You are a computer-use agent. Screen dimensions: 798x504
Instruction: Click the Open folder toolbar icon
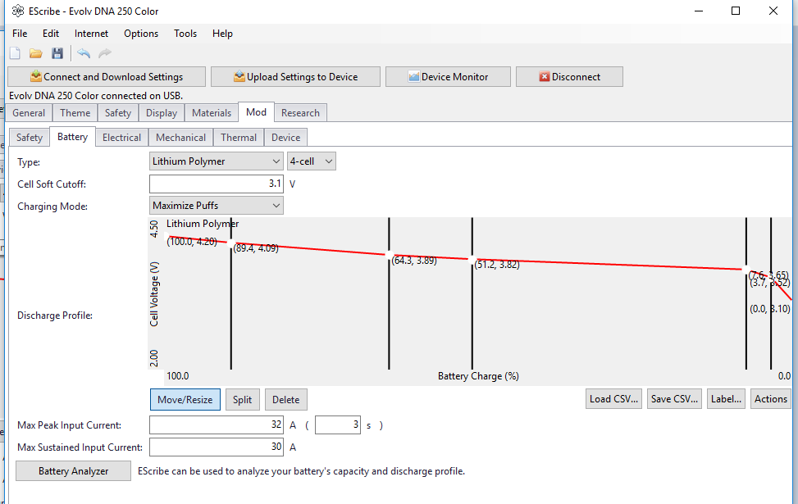point(36,53)
